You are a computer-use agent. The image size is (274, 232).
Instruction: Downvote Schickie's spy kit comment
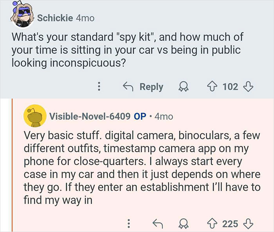[247, 86]
